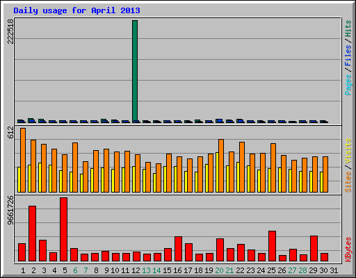Click the orange Visits bar for day 6
The image size is (356, 278).
pyautogui.click(x=75, y=167)
